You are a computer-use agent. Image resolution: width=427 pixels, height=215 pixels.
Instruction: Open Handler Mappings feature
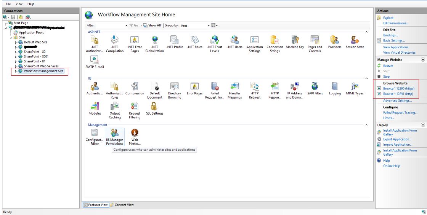point(235,90)
